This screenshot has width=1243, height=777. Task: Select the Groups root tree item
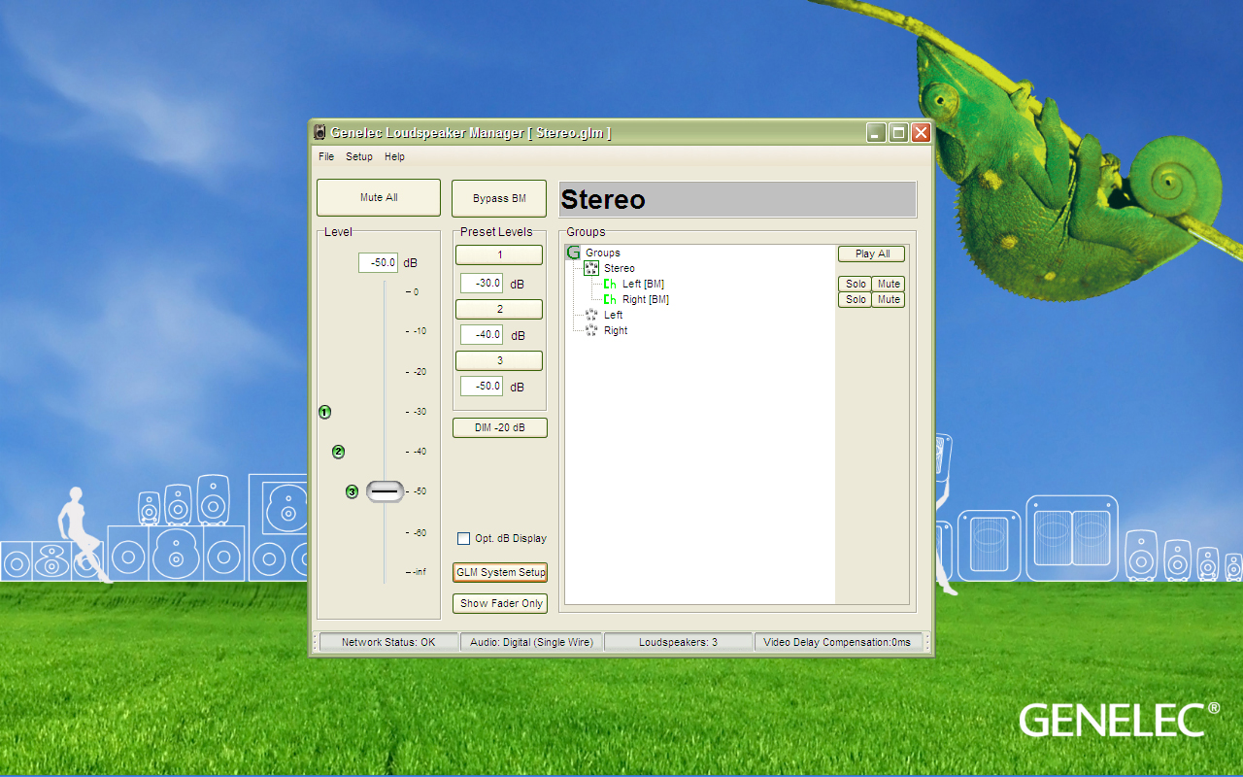[x=603, y=253]
